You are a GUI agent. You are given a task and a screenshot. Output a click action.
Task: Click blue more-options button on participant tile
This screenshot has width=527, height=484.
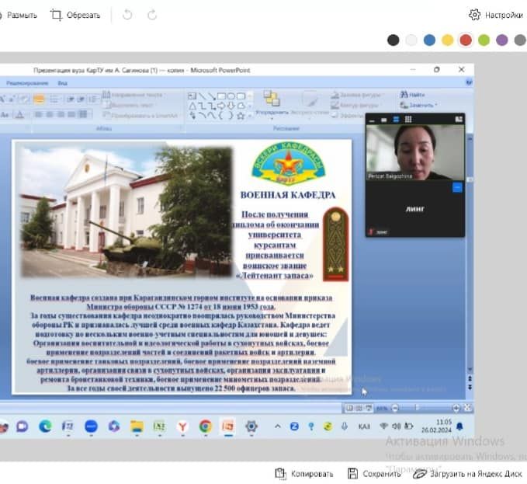(x=457, y=187)
